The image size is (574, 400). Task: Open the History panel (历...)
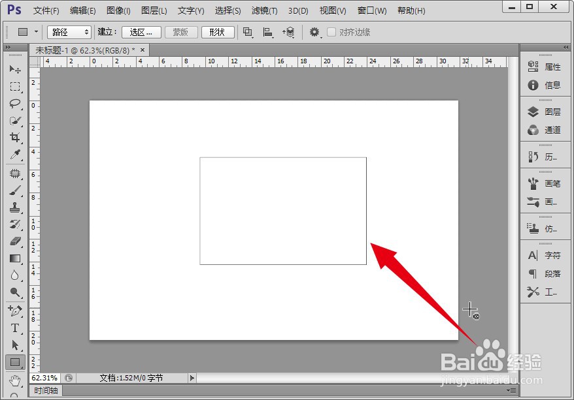point(543,157)
